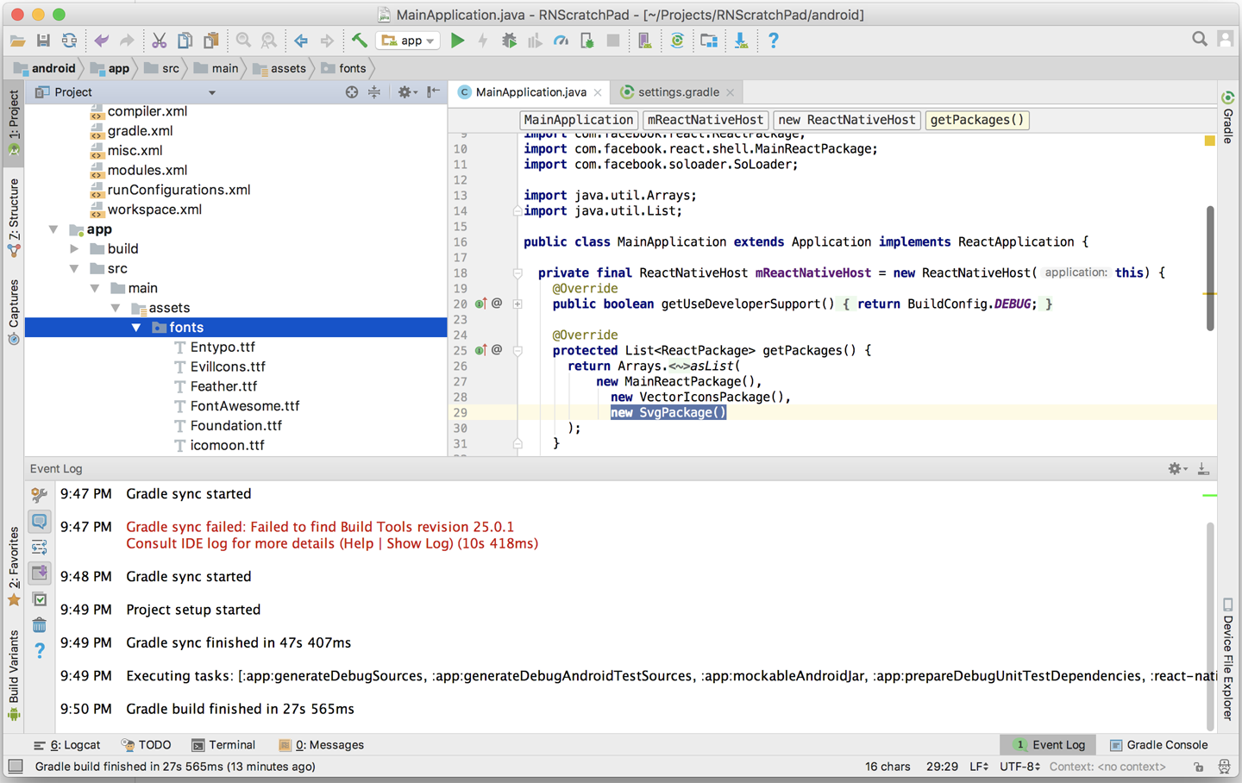This screenshot has width=1242, height=783.
Task: Open Event Log settings via the gear icon
Action: coord(1176,468)
